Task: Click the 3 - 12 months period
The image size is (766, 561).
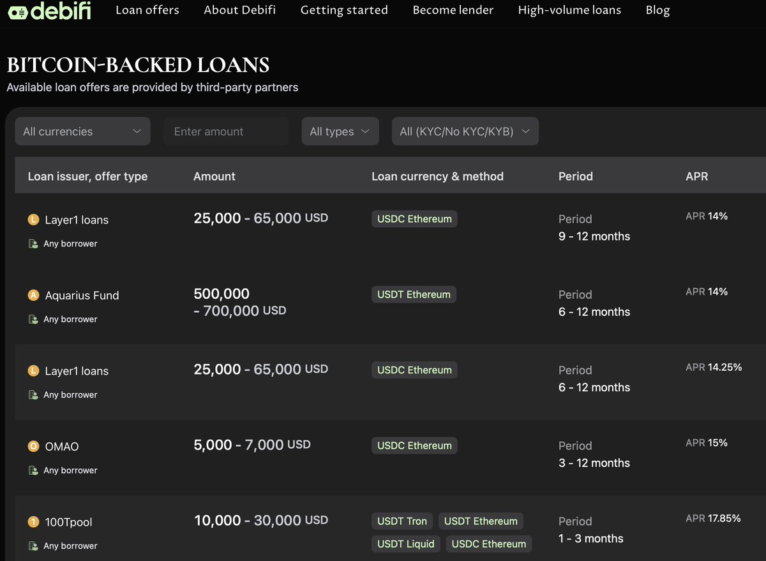Action: pos(594,463)
